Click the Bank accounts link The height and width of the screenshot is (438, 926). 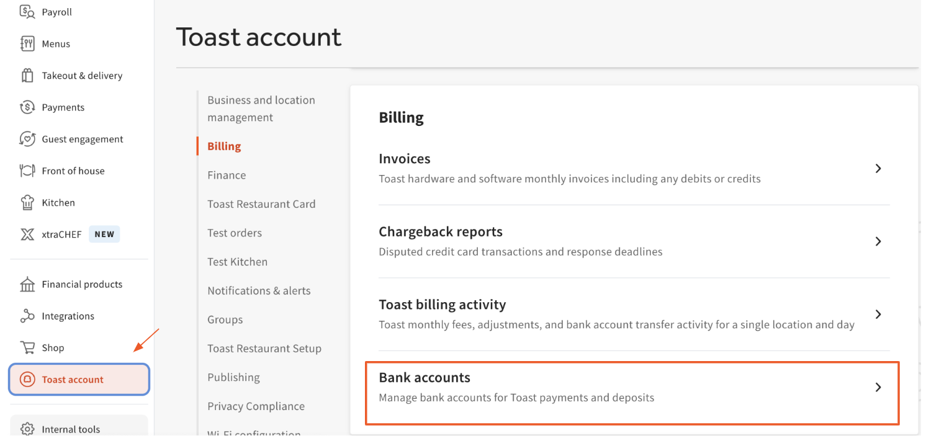(x=424, y=377)
